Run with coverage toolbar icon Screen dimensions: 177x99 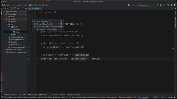[161, 5]
